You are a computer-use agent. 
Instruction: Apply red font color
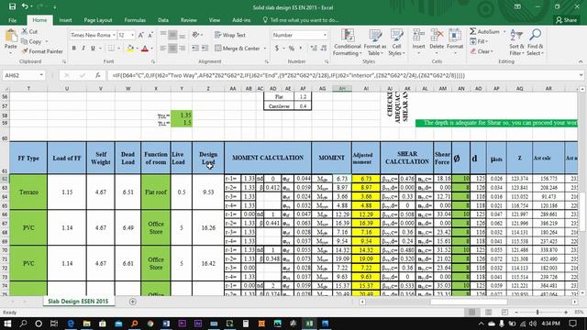pyautogui.click(x=145, y=49)
